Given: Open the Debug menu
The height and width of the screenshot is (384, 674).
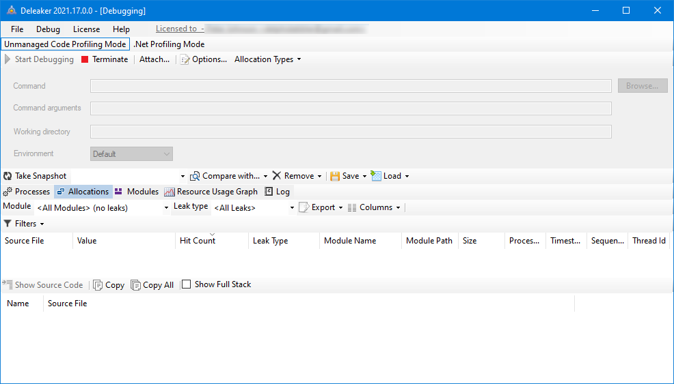Looking at the screenshot, I should (x=48, y=29).
